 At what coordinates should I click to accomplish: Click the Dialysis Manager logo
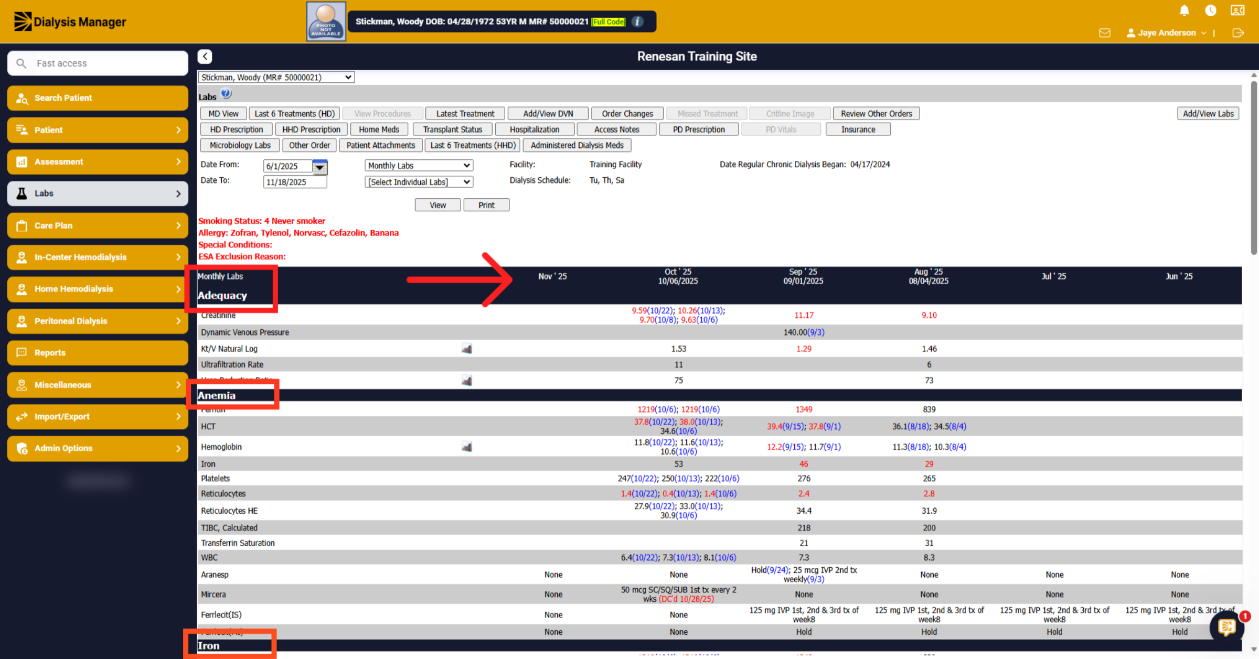[x=70, y=21]
